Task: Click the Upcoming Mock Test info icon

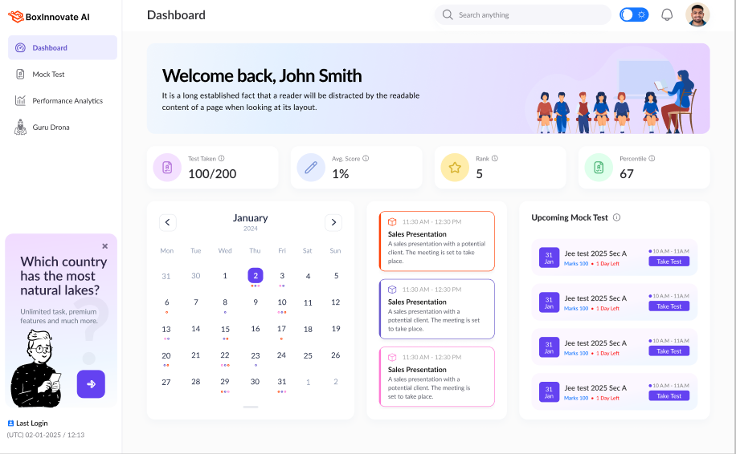Action: [616, 217]
